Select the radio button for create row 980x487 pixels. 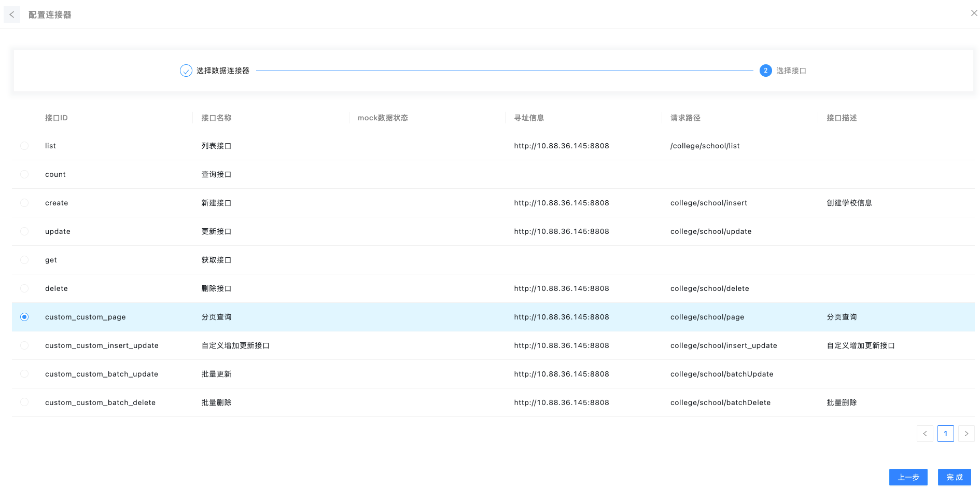[24, 203]
